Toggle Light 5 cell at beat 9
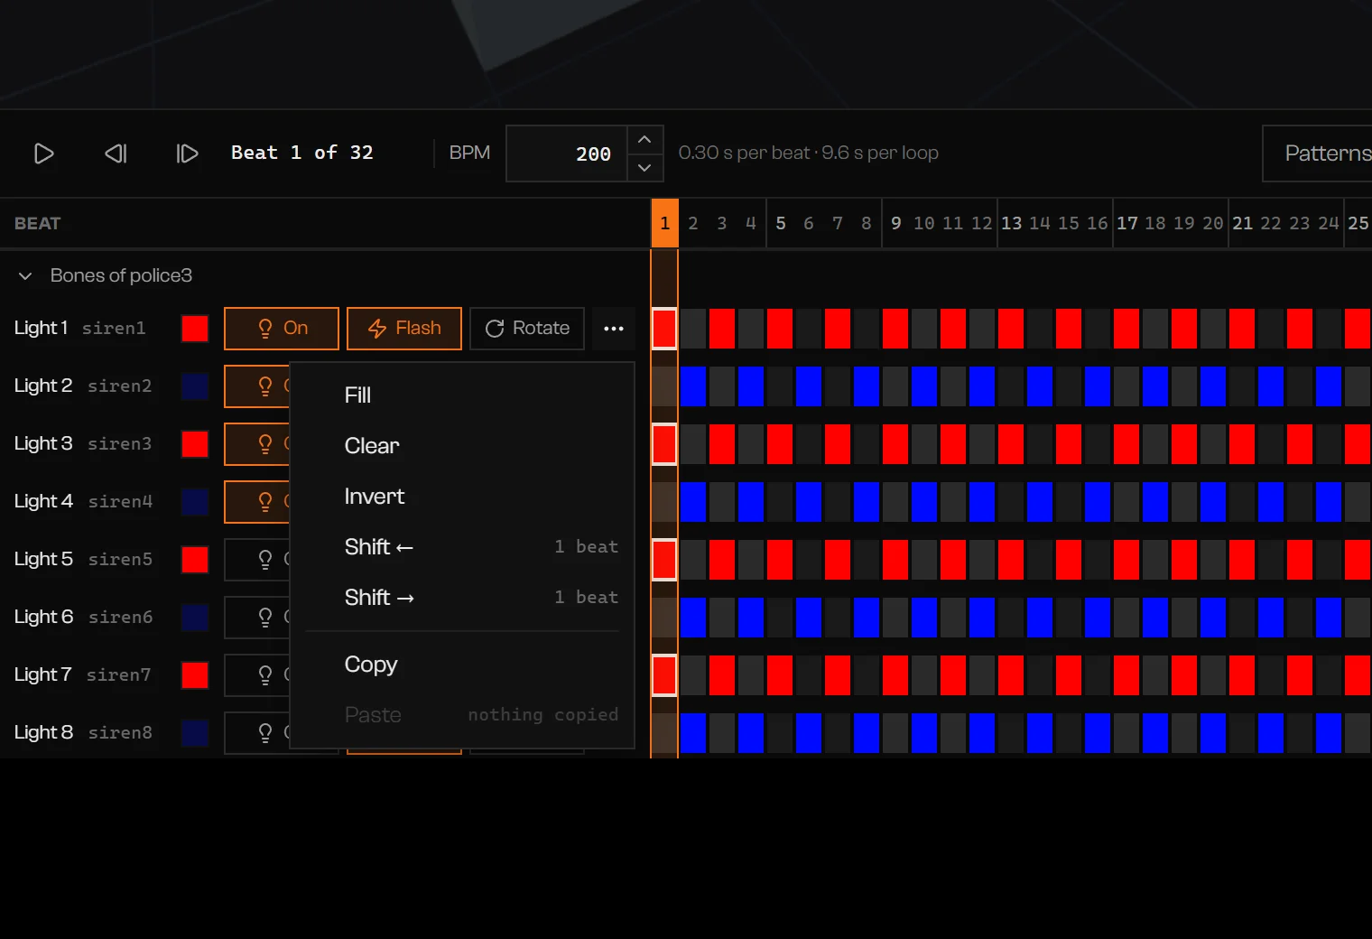 (x=895, y=560)
